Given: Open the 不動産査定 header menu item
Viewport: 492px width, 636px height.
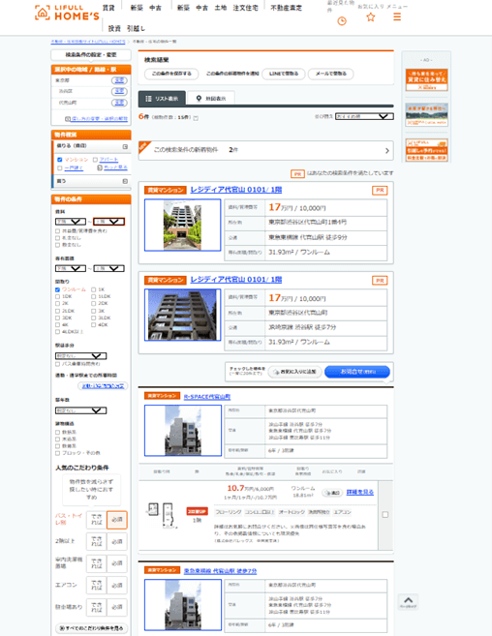Looking at the screenshot, I should point(286,8).
